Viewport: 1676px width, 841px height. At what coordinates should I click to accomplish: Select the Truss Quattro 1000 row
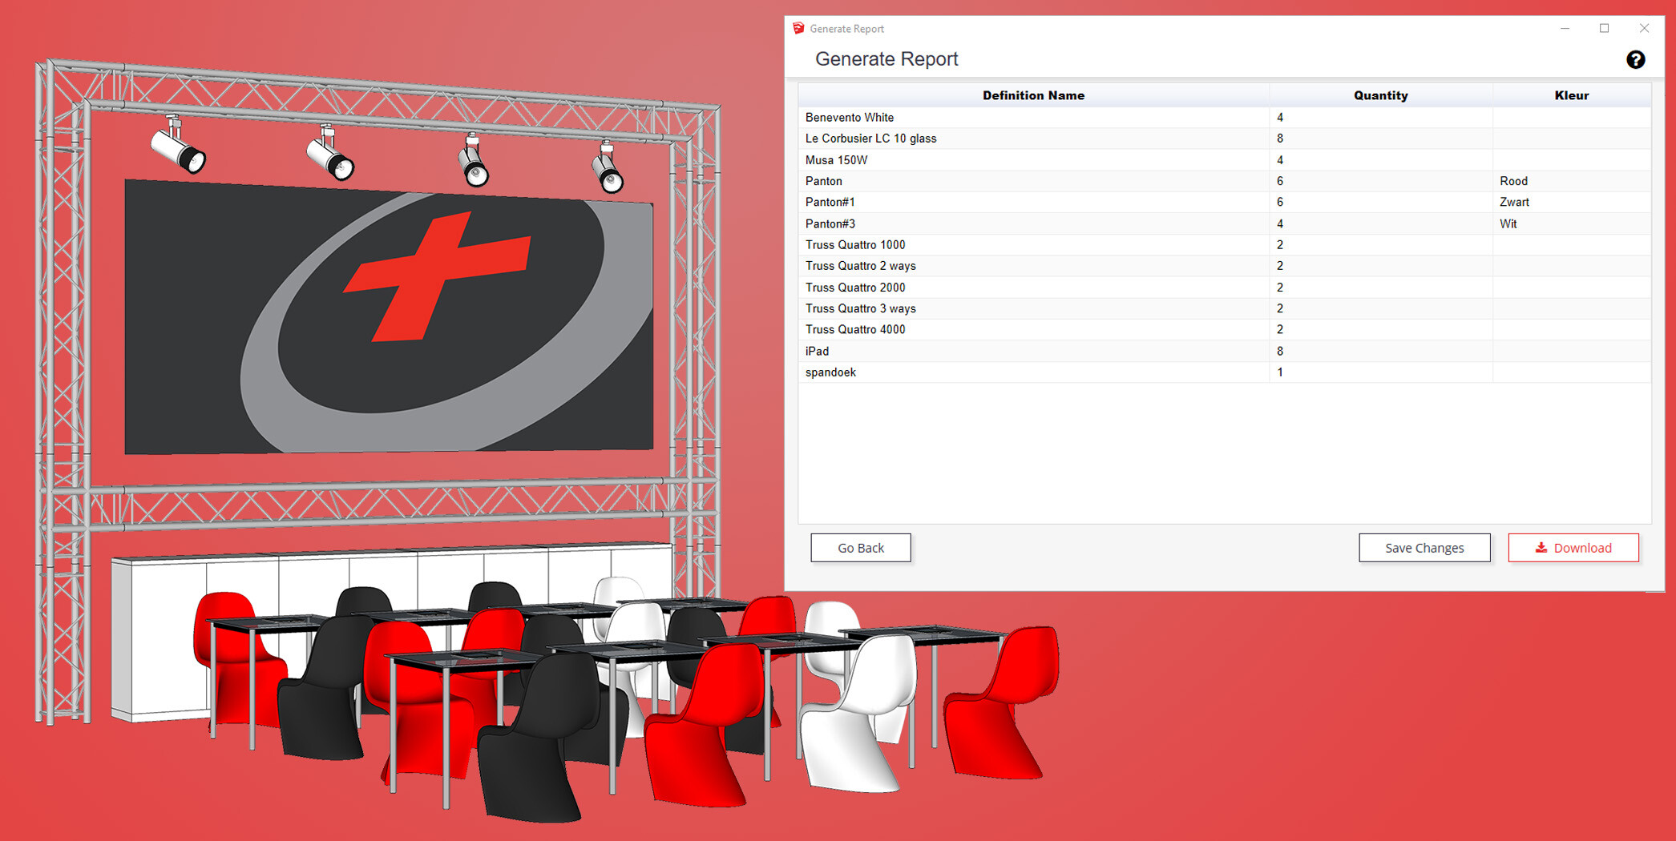tap(855, 245)
